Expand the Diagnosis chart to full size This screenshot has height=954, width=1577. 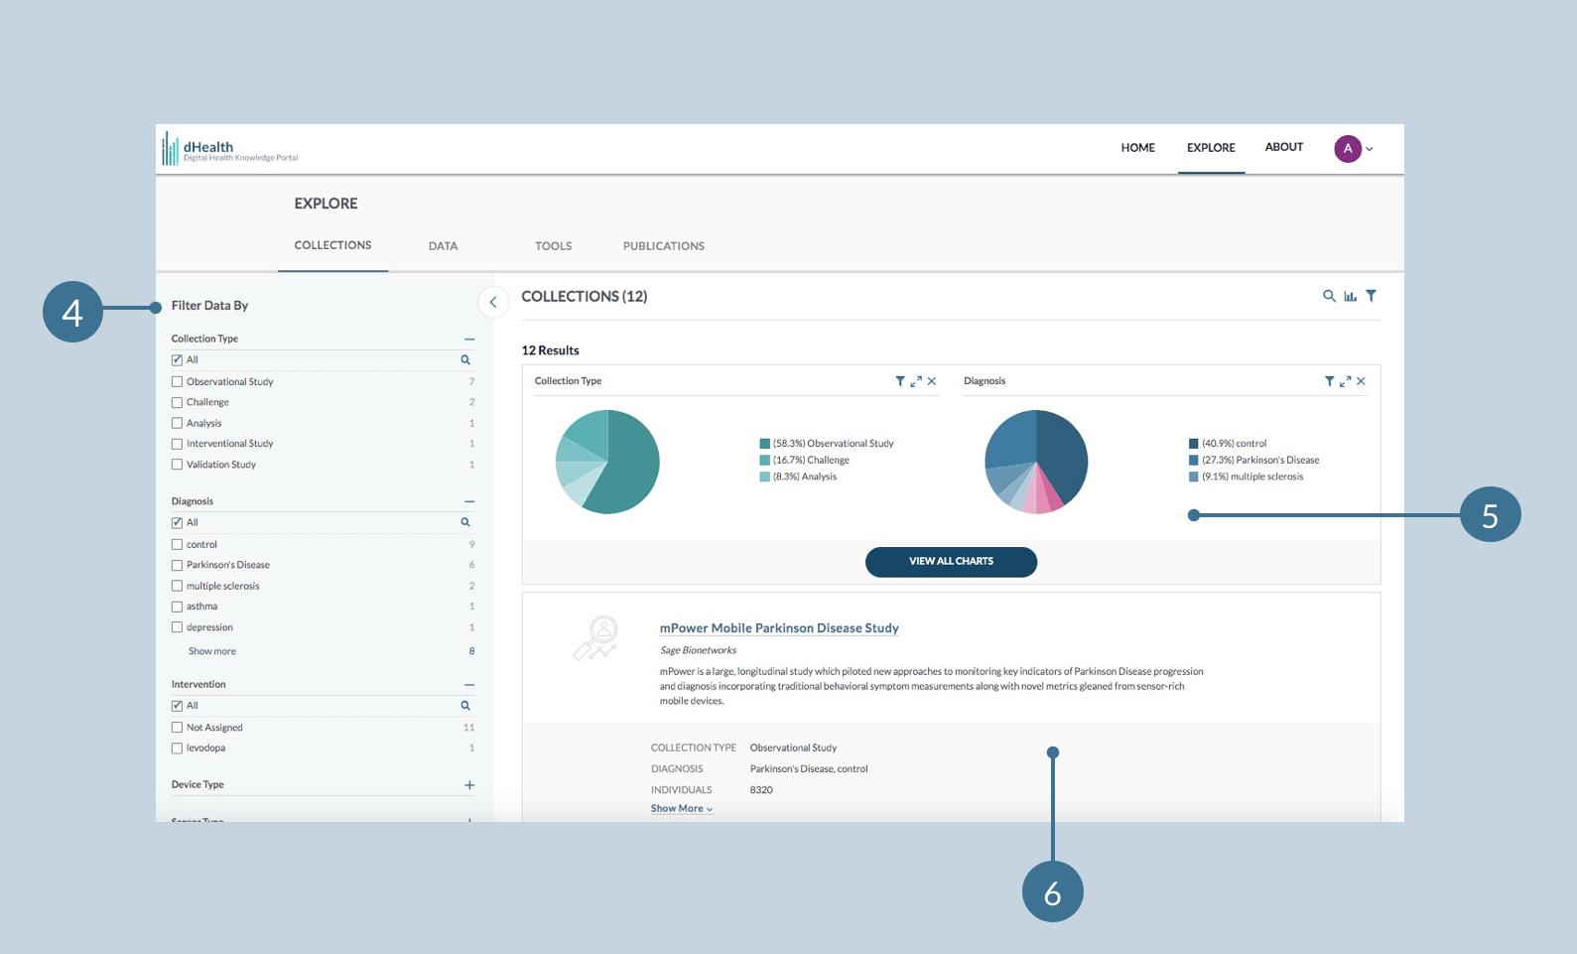tap(1345, 381)
